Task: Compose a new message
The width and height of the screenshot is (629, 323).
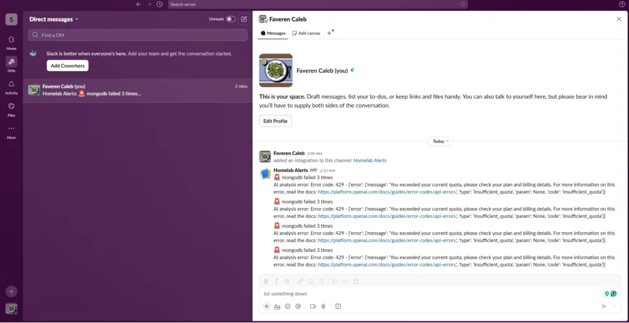Action: [x=244, y=19]
